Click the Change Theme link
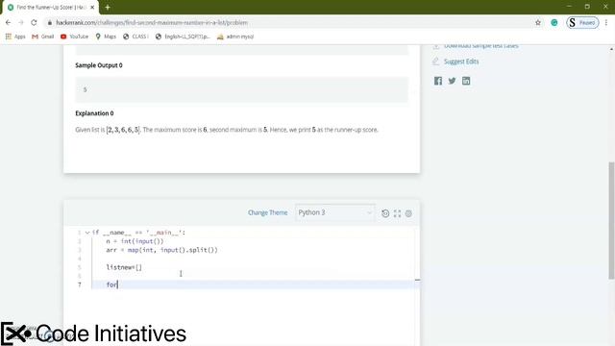The image size is (615, 346). pyautogui.click(x=267, y=212)
